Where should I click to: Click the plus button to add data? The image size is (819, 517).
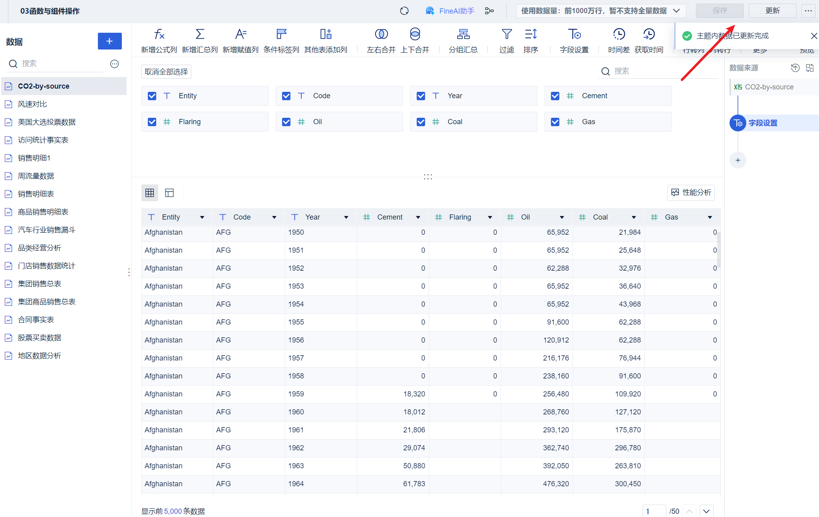pyautogui.click(x=109, y=41)
